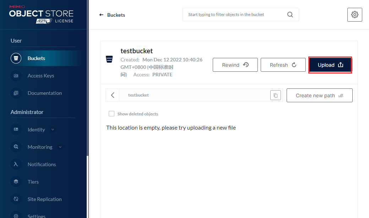Click the copy path icon beside testbucket
The width and height of the screenshot is (369, 218).
[276, 95]
